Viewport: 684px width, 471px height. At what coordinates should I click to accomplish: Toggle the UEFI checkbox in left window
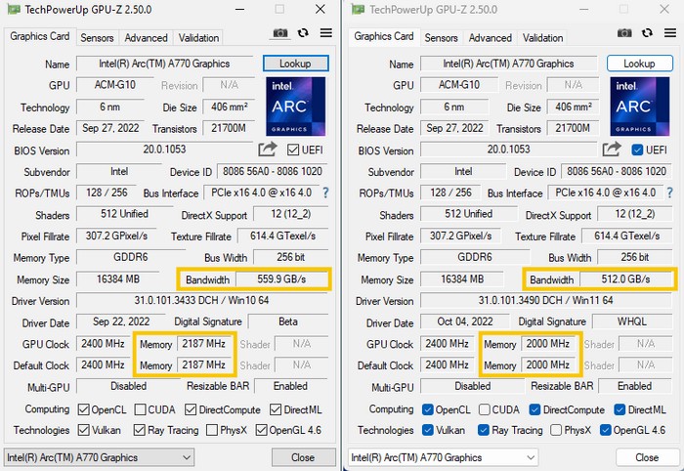(293, 150)
